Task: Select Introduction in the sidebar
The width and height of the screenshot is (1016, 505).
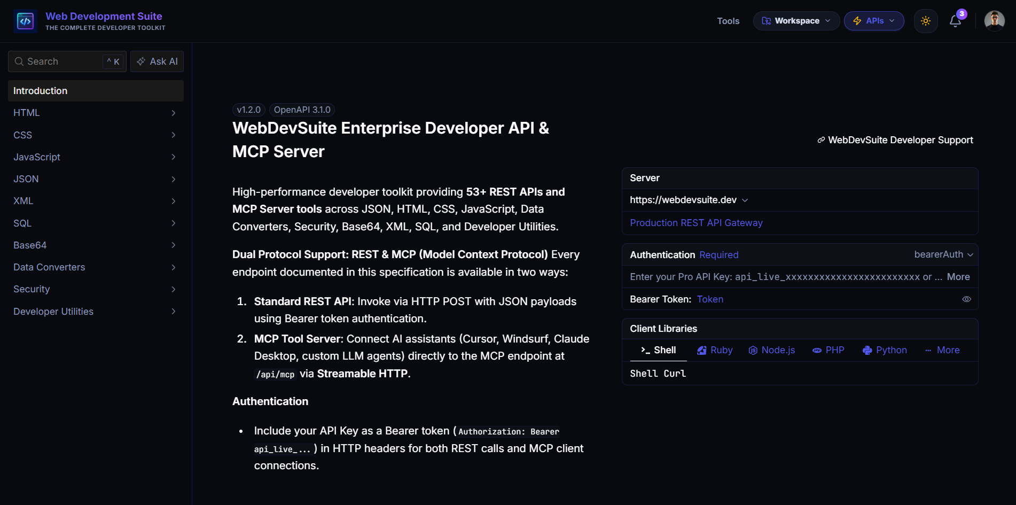Action: (96, 91)
